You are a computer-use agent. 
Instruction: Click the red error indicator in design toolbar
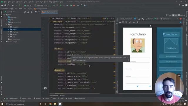181,19
